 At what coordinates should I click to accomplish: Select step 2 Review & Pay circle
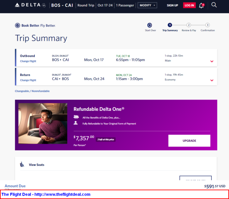[189, 25]
